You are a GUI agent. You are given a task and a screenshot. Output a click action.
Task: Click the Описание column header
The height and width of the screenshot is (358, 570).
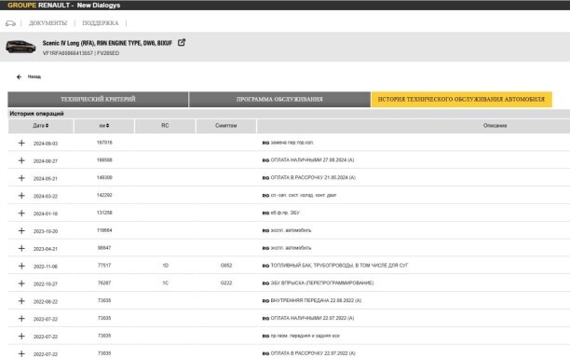point(495,126)
